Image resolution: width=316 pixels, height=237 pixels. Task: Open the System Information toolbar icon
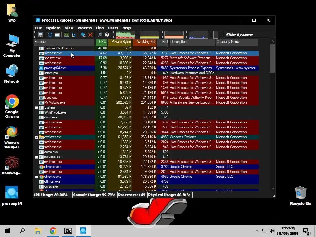point(67,35)
